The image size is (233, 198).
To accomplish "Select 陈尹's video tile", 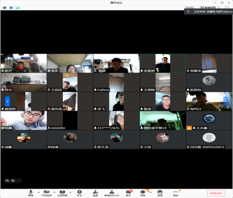I will coord(24,63).
